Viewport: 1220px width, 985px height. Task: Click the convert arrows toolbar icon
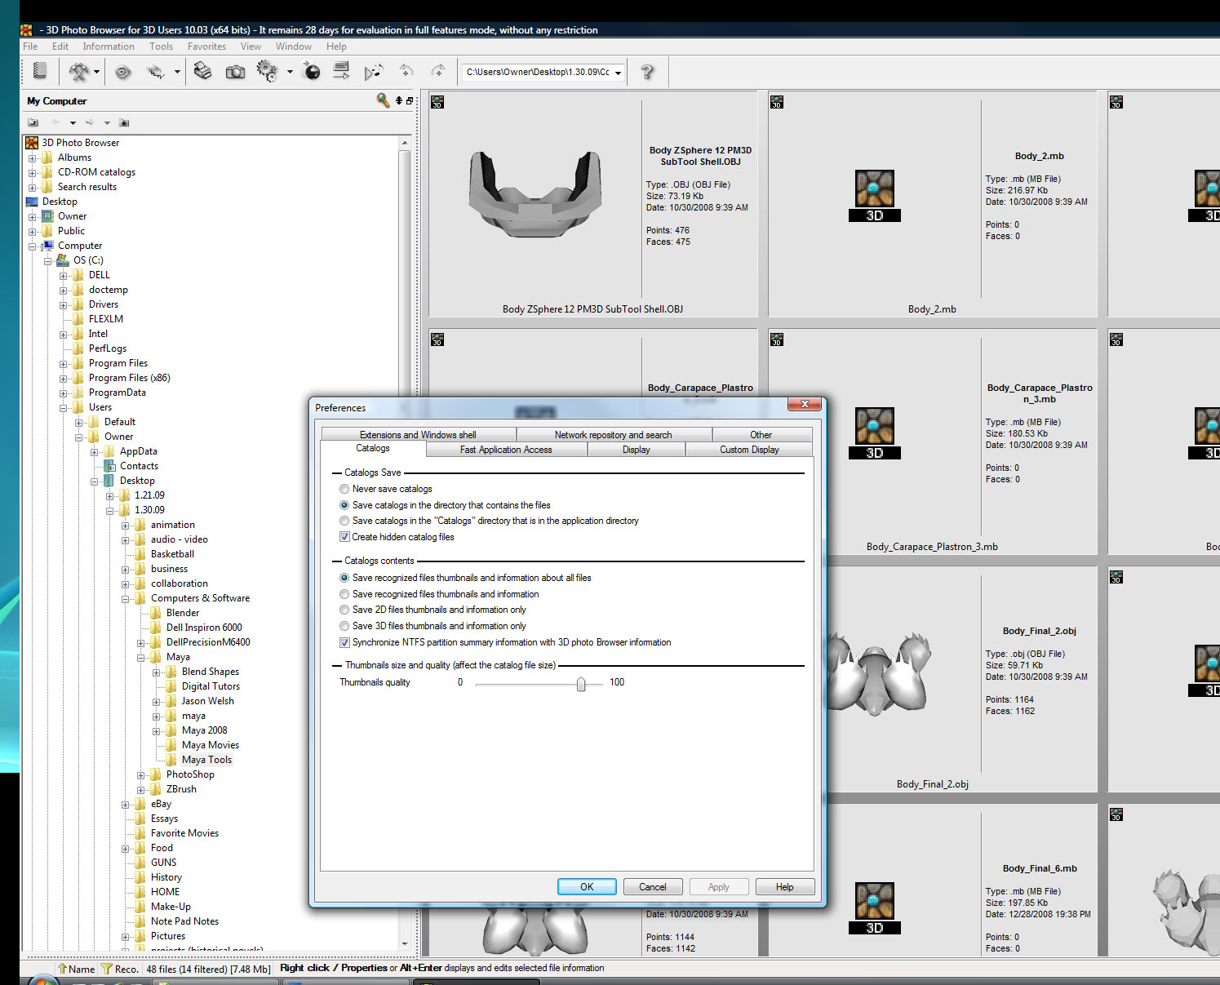point(155,72)
